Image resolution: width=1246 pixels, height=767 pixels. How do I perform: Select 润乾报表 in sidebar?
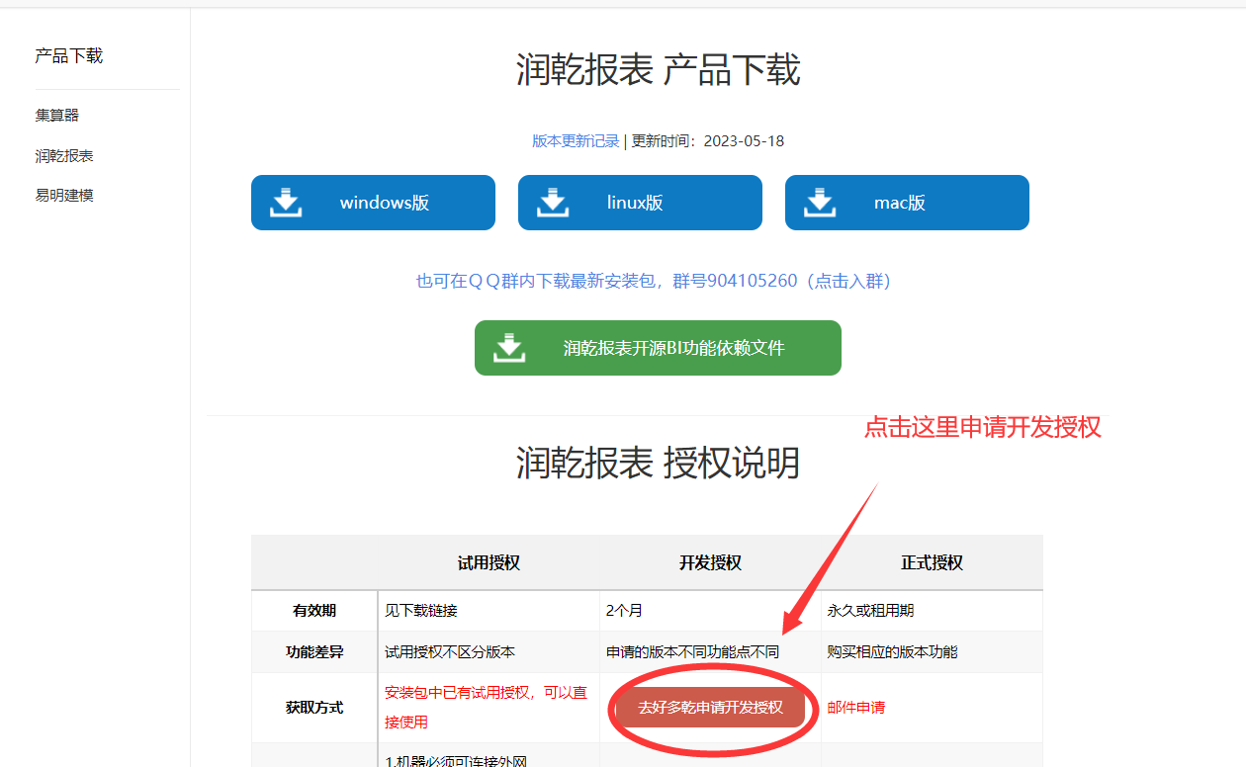tap(64, 155)
